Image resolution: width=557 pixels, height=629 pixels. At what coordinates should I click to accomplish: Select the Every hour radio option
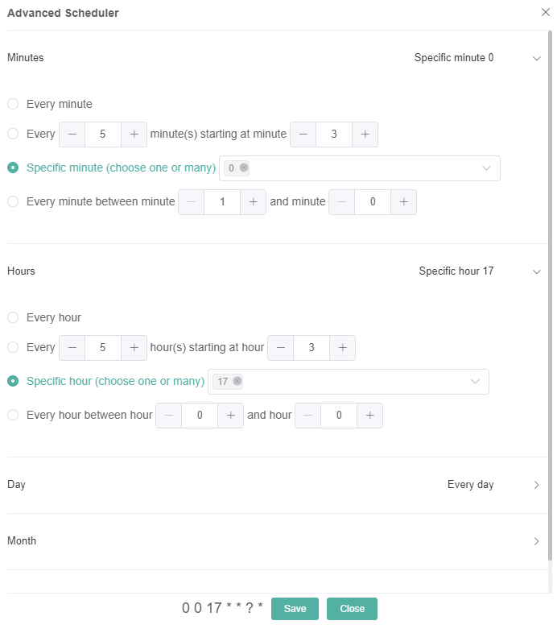tap(13, 317)
